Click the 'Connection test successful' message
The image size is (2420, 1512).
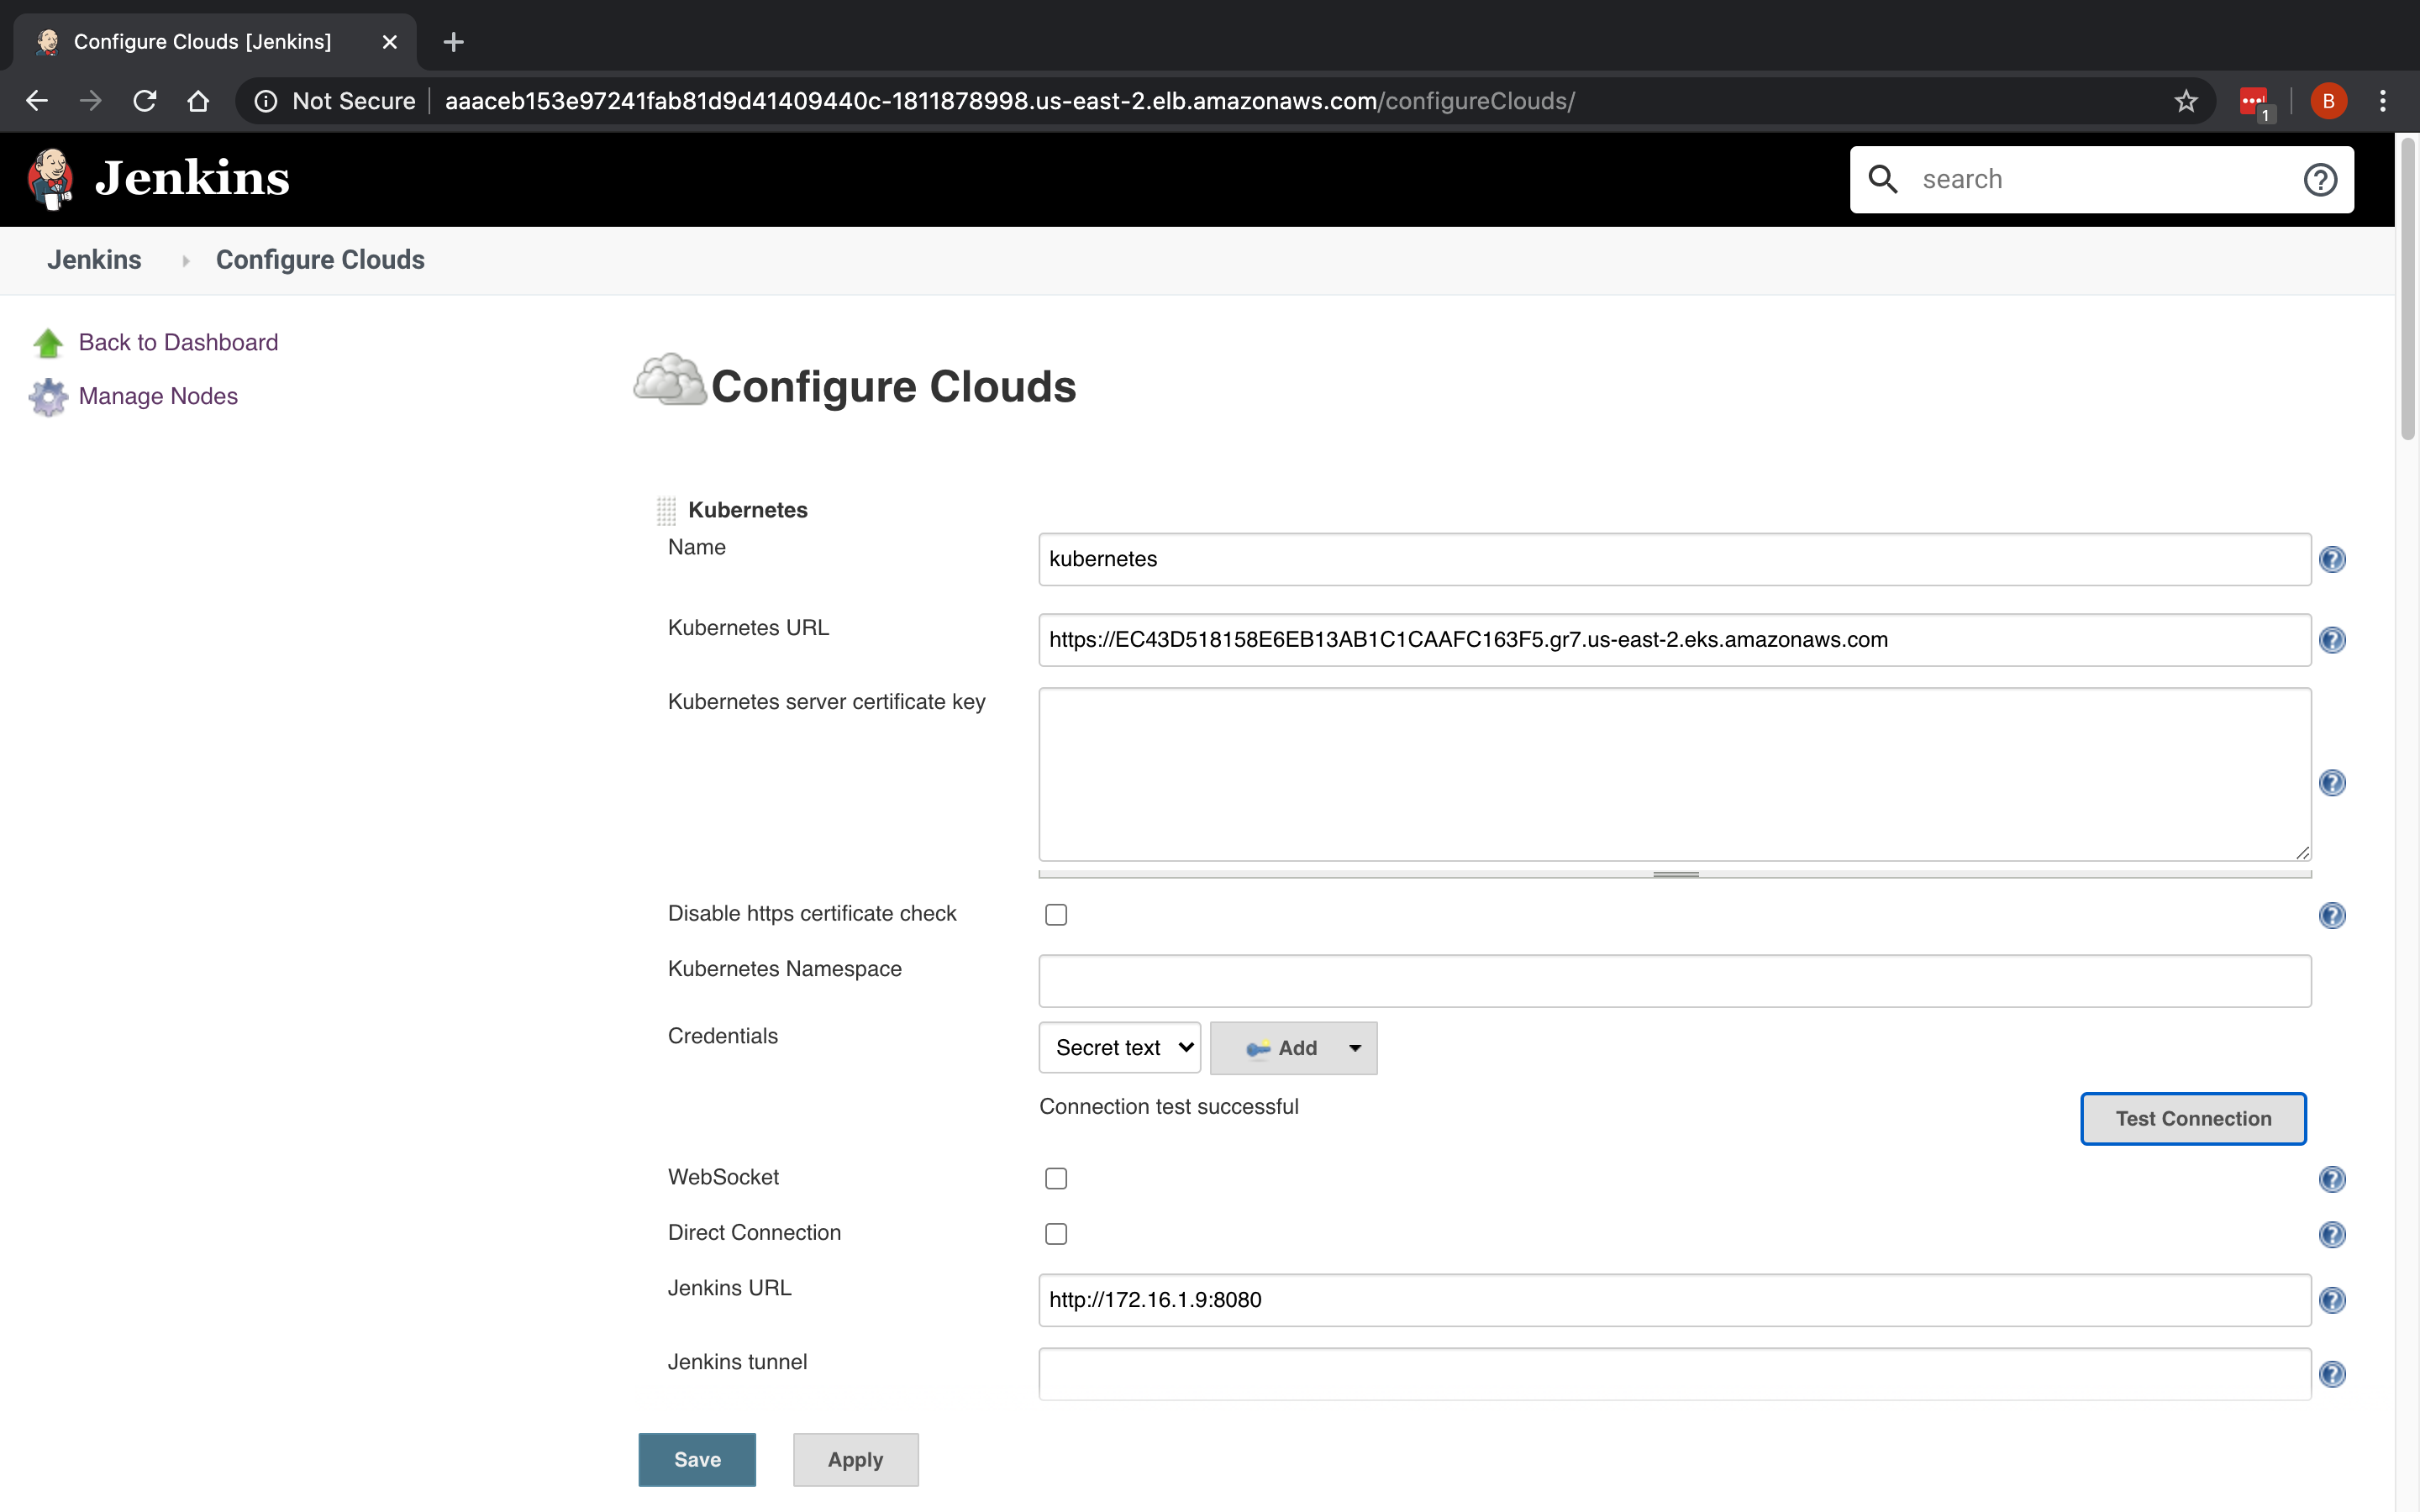(1168, 1106)
